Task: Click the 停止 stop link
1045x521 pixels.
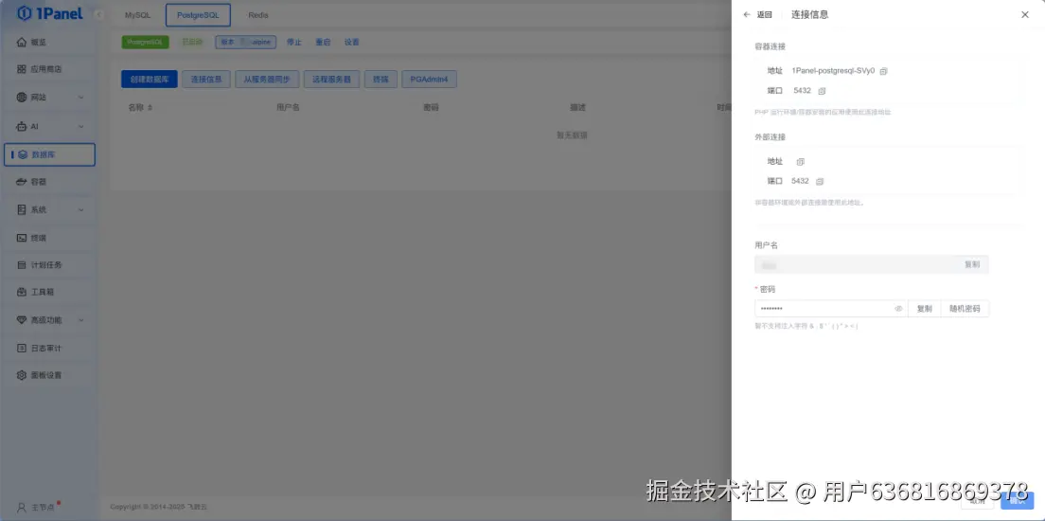Action: [x=293, y=42]
